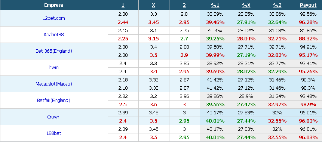The height and width of the screenshot is (142, 322).
Task: Open the bwin bookmaker link
Action: pyautogui.click(x=54, y=68)
